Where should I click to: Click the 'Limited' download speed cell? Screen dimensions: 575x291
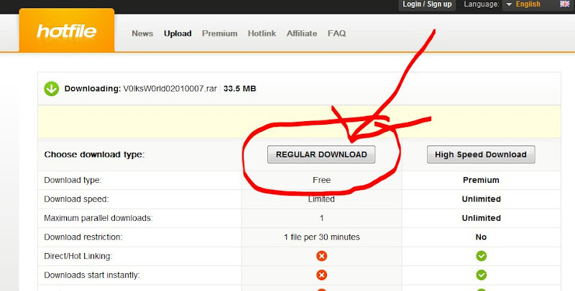pos(321,199)
